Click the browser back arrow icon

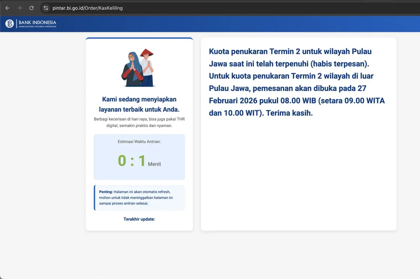[7, 8]
